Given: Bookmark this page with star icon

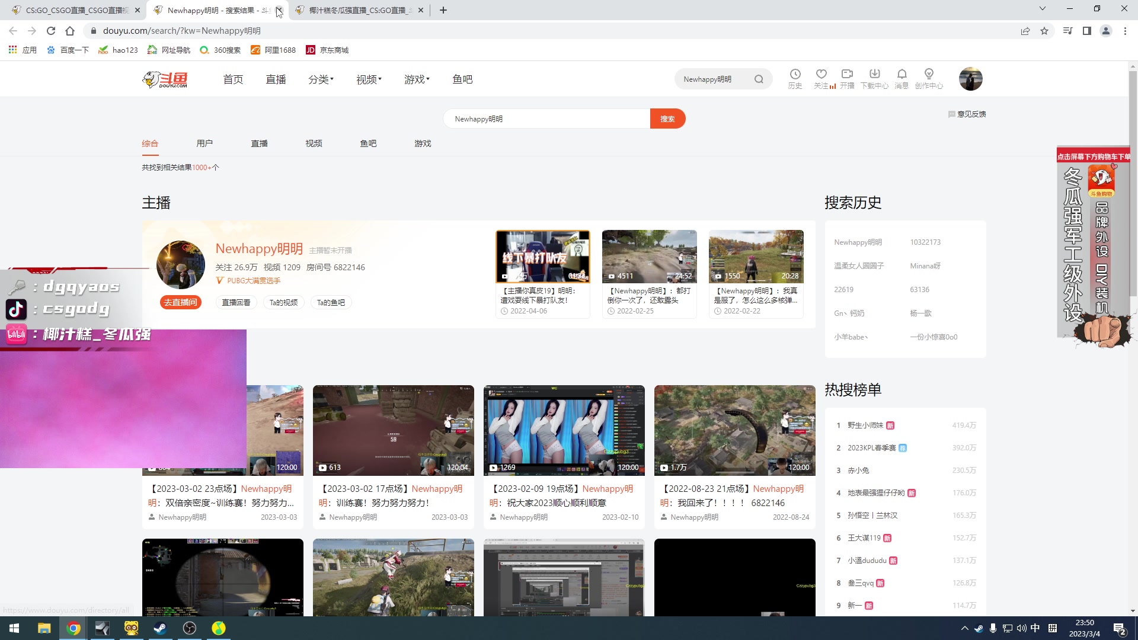Looking at the screenshot, I should pos(1044,31).
